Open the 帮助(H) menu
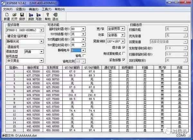This screenshot has height=140, width=193. 60,9
